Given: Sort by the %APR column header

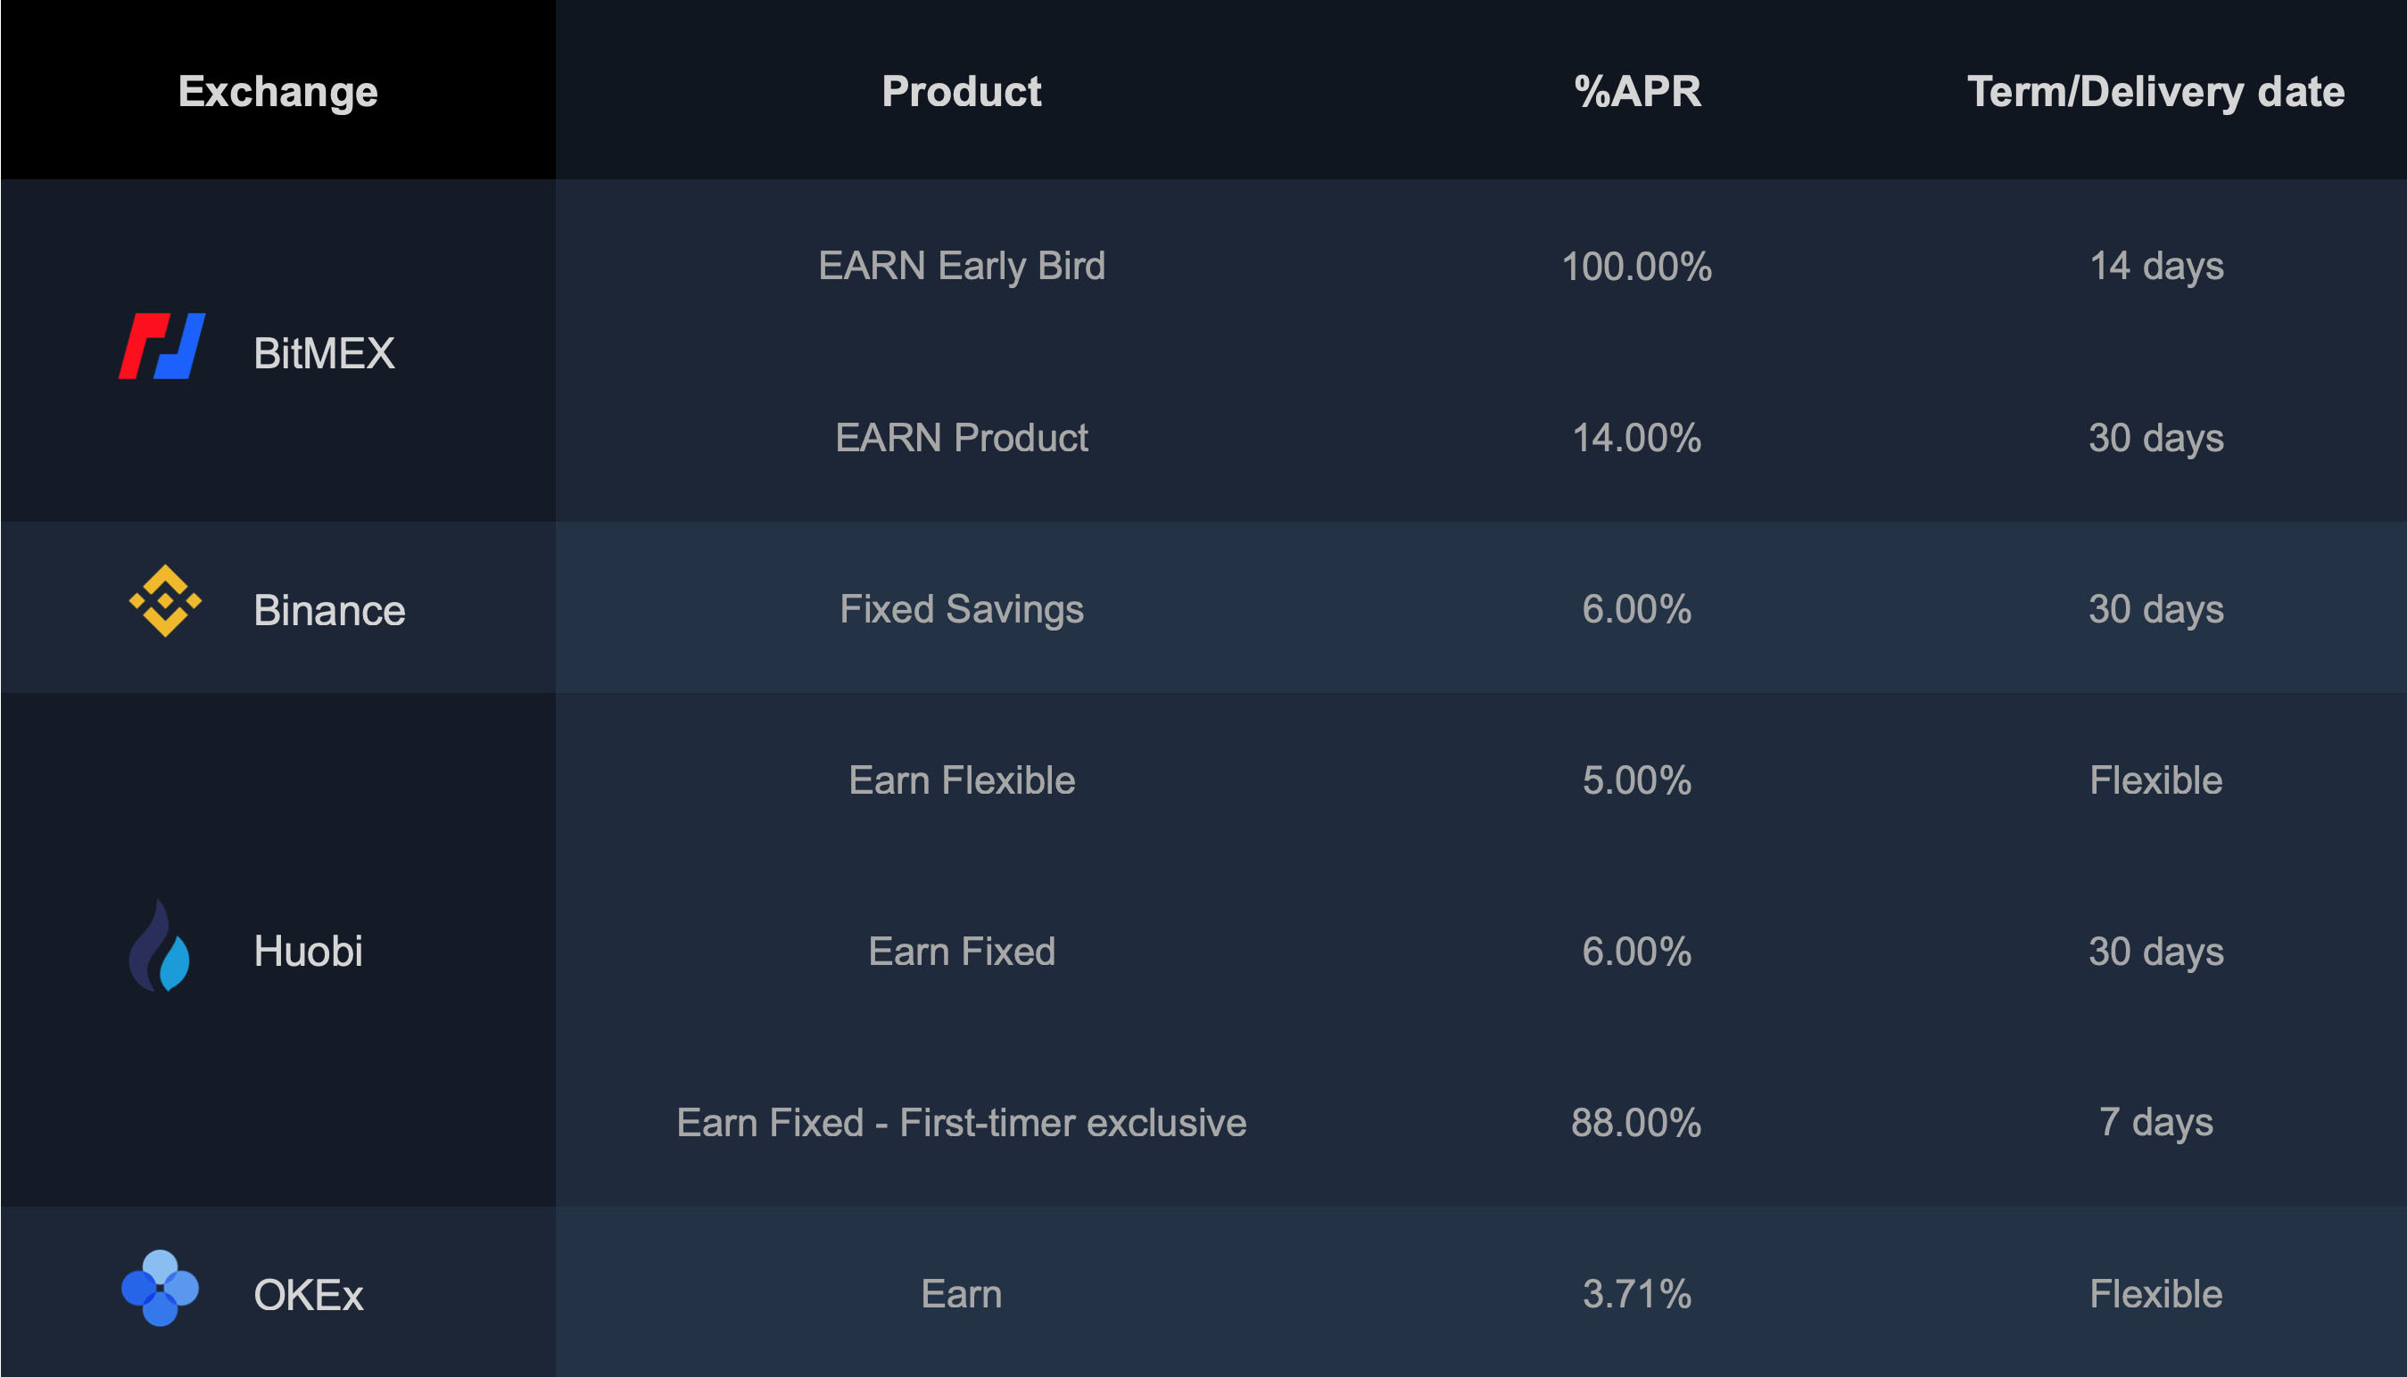Looking at the screenshot, I should click(1637, 92).
